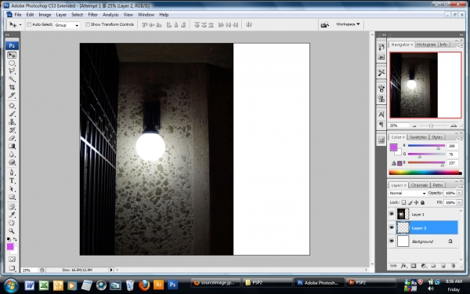Image resolution: width=470 pixels, height=294 pixels.
Task: Select the Eraser tool
Action: click(x=12, y=138)
